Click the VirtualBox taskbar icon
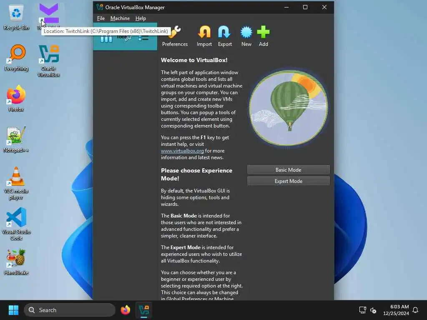This screenshot has width=427, height=320. pos(144,310)
